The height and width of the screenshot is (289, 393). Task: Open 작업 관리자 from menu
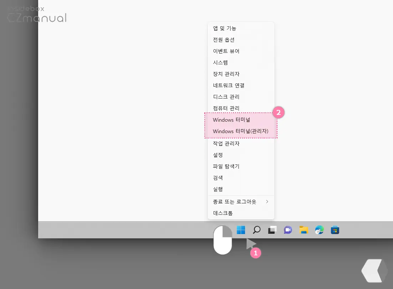241,144
